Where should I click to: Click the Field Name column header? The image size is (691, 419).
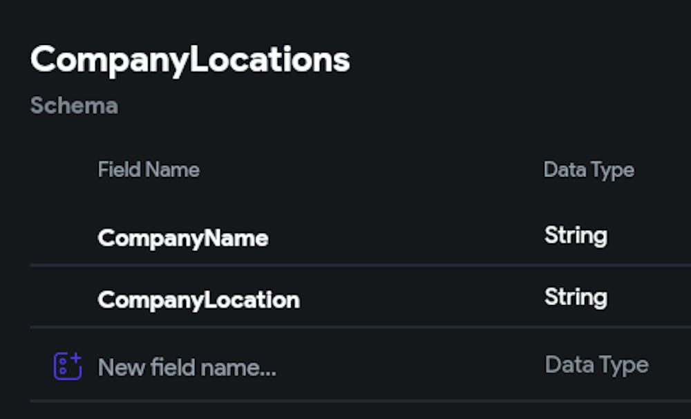[149, 169]
